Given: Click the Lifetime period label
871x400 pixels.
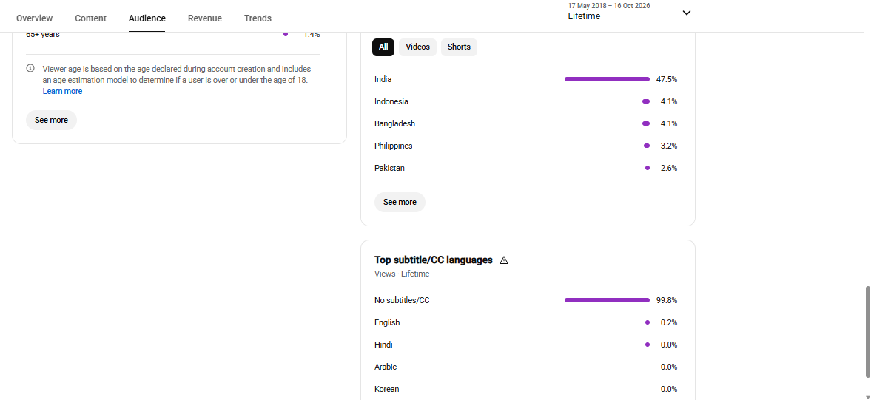Looking at the screenshot, I should [x=584, y=16].
